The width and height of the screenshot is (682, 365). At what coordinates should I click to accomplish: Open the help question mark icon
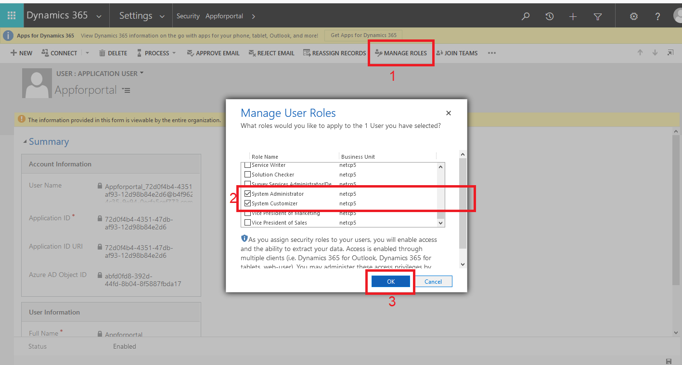coord(657,16)
